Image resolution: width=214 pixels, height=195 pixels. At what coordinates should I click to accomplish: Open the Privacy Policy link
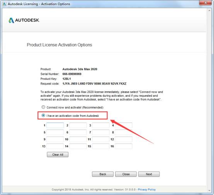click(147, 190)
